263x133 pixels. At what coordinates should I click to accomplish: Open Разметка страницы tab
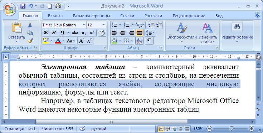91,16
